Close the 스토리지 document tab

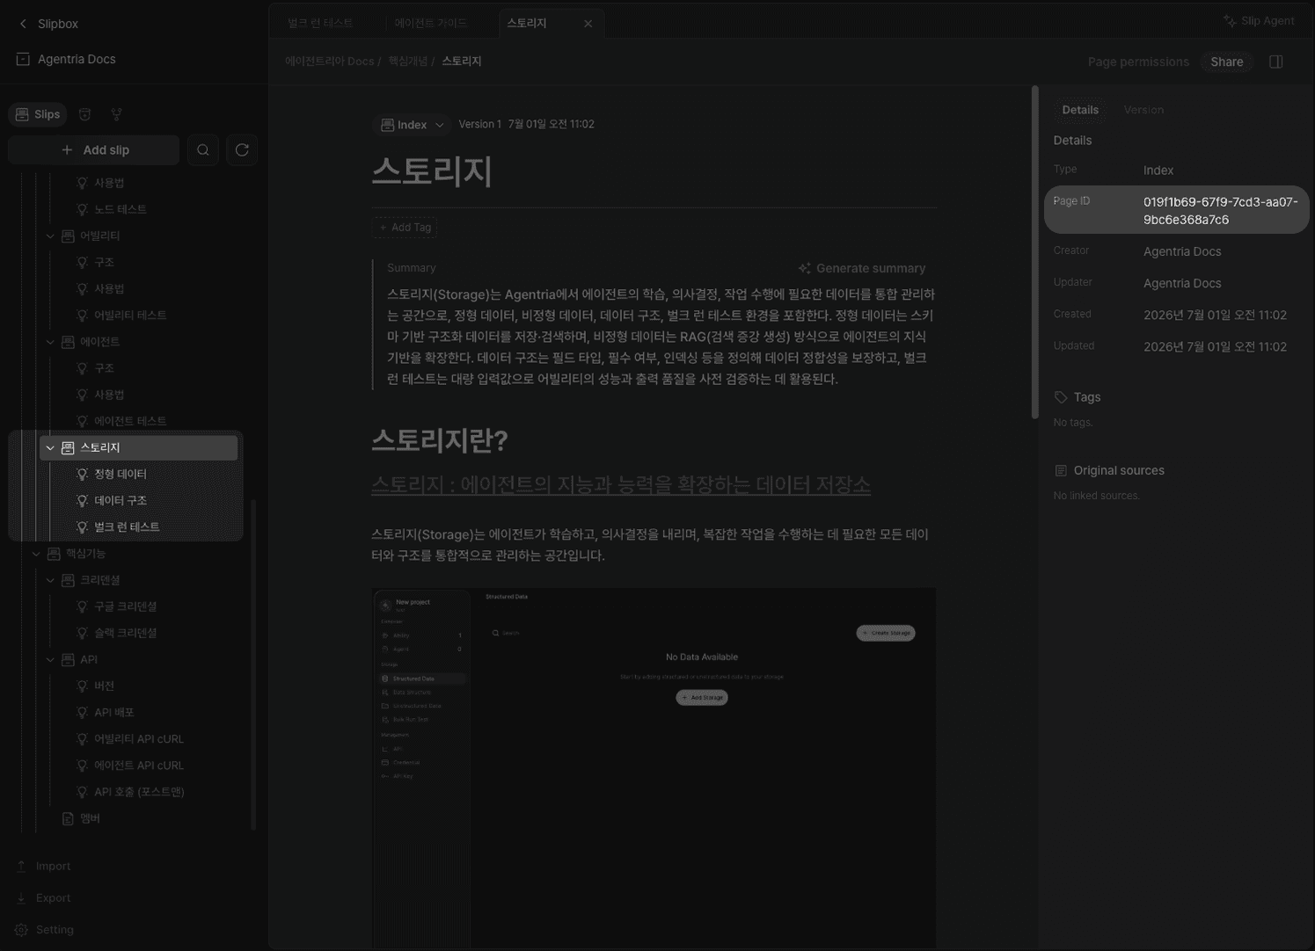click(588, 24)
